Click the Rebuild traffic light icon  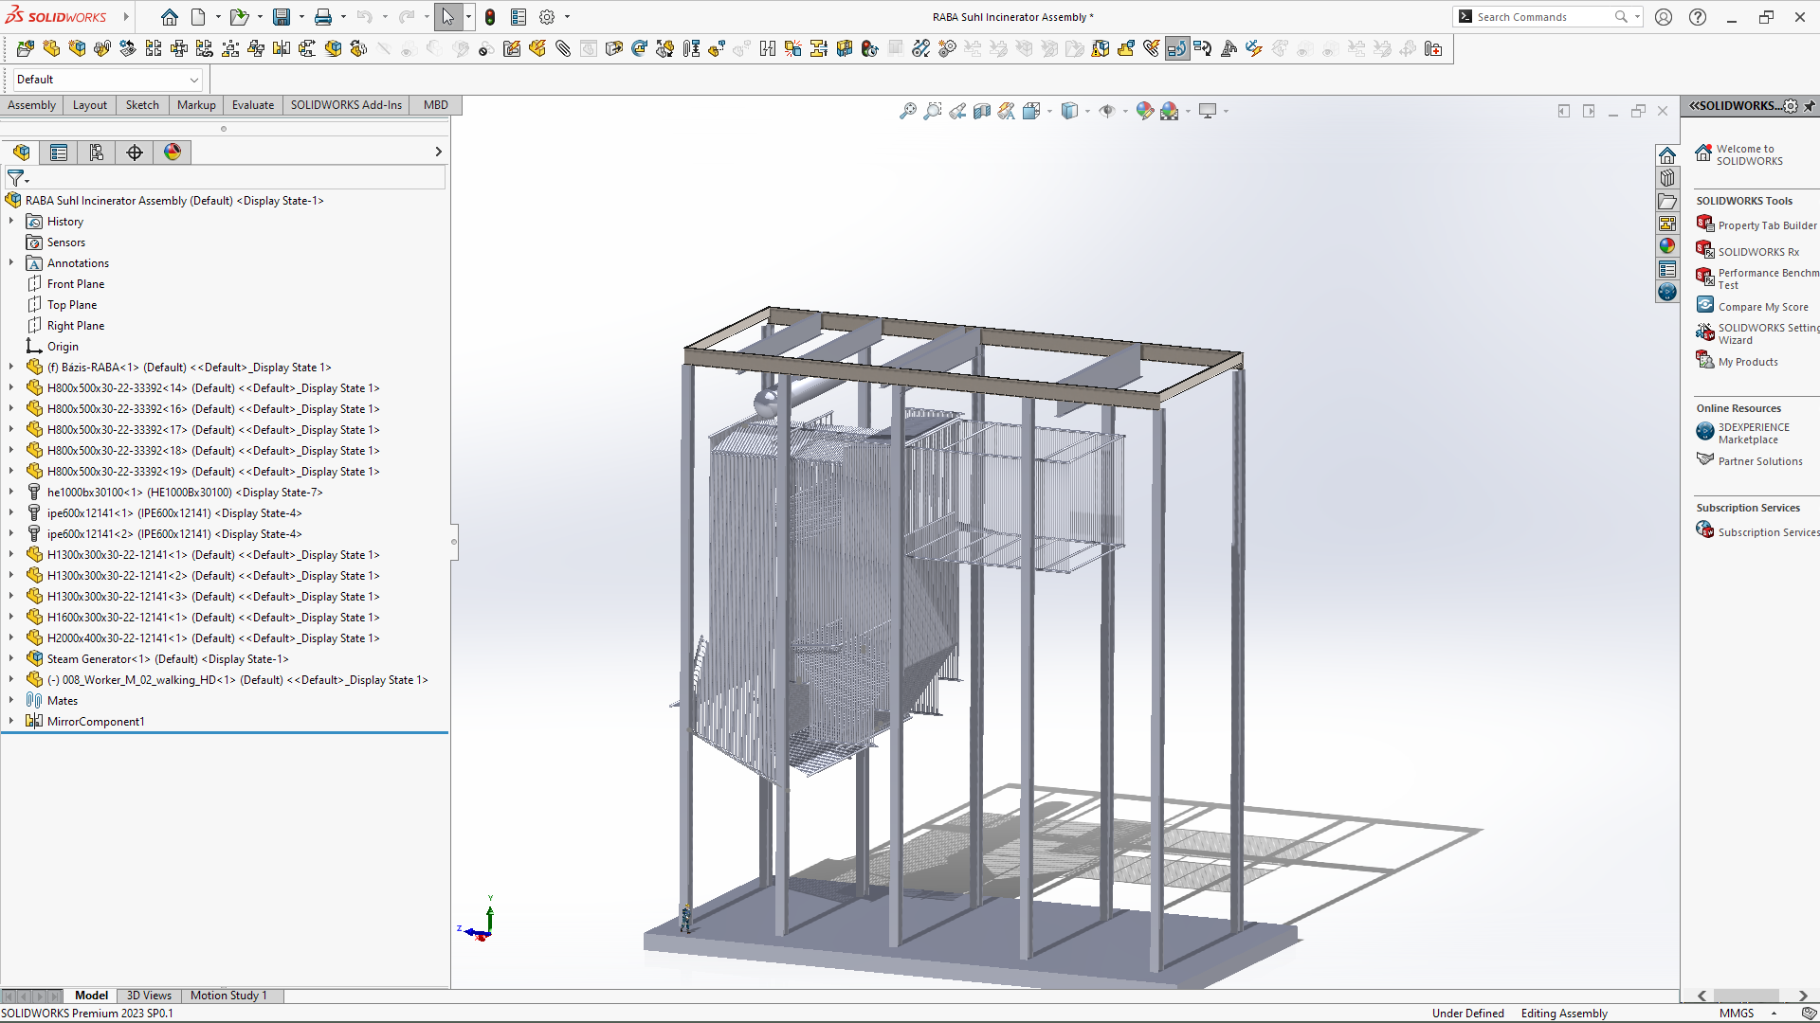pos(490,17)
